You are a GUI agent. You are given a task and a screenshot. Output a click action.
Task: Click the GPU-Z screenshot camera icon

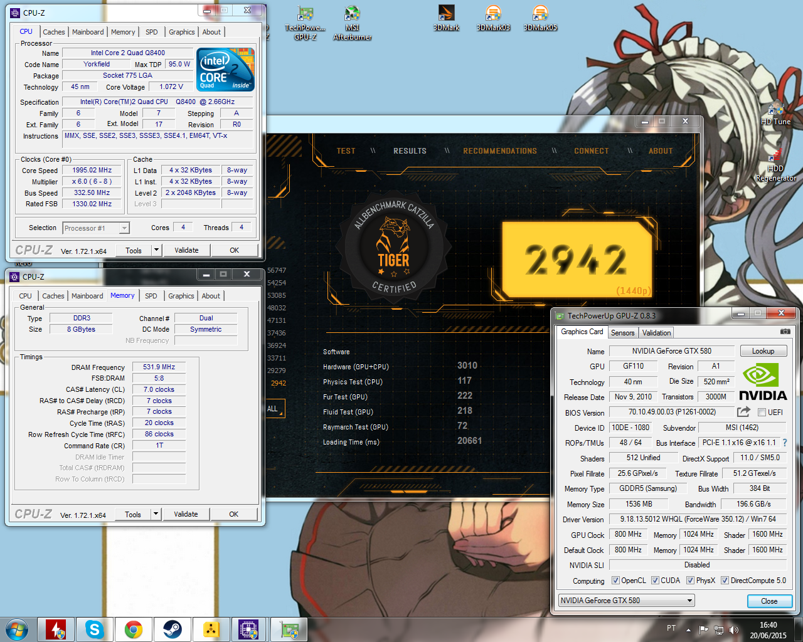coord(785,332)
